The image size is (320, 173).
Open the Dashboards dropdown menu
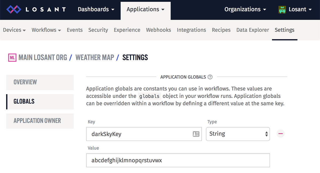coord(96,9)
